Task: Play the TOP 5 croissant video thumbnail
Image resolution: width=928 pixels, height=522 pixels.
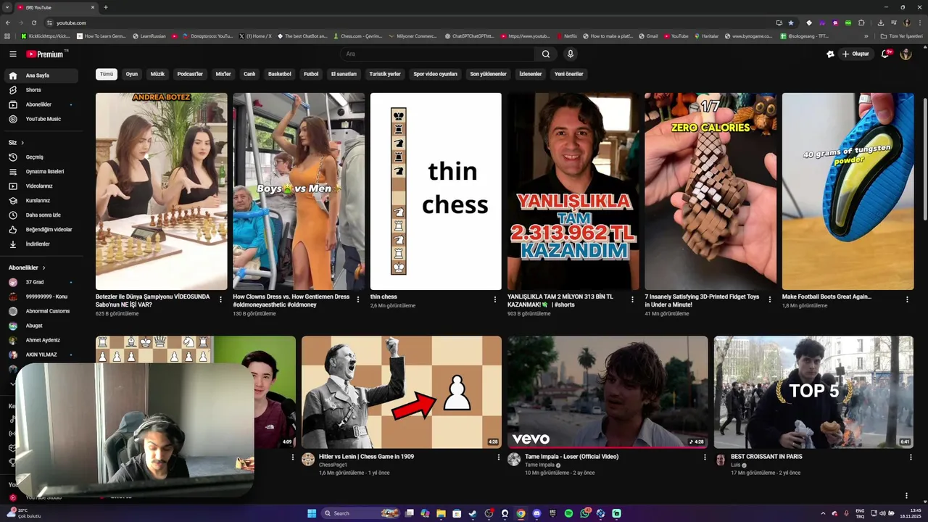Action: pyautogui.click(x=813, y=392)
